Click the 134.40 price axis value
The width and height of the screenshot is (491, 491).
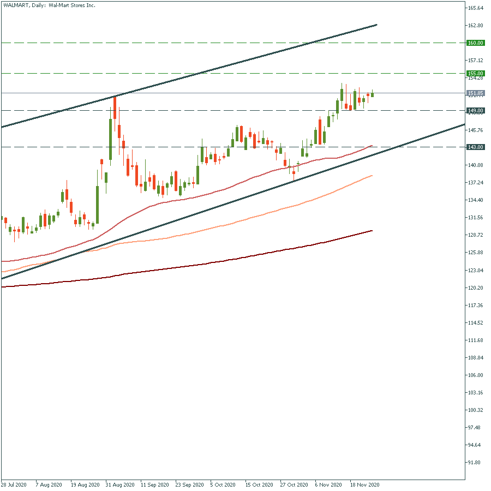(x=476, y=200)
